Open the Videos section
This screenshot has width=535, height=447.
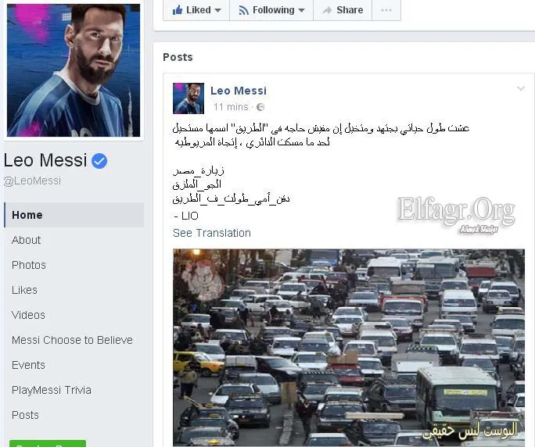coord(28,315)
